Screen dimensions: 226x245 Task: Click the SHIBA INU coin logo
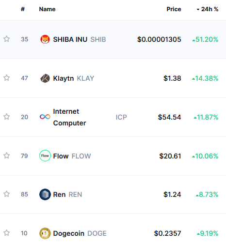(45, 39)
